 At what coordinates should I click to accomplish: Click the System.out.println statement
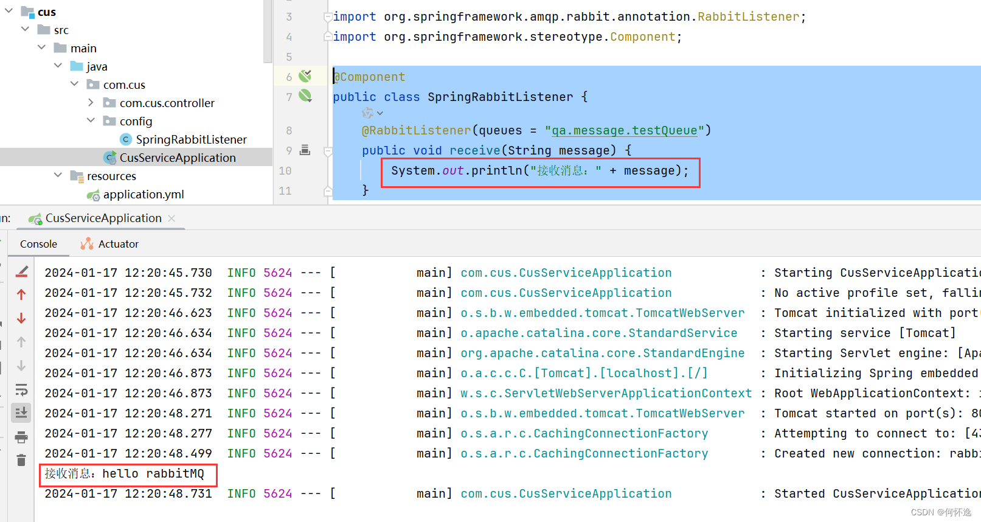[x=540, y=171]
